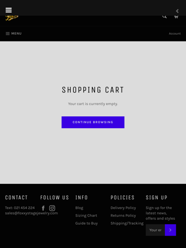This screenshot has height=248, width=186.
Task: Open the Account link
Action: click(x=175, y=34)
